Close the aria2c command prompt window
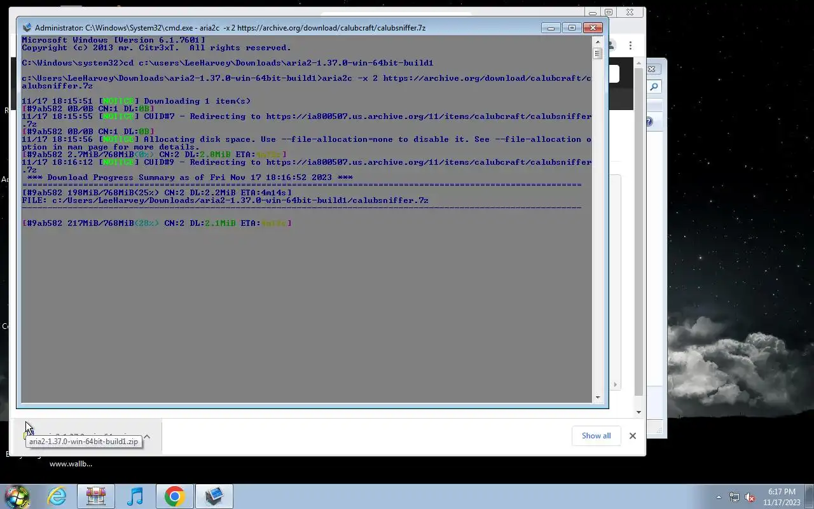This screenshot has width=814, height=509. [593, 28]
